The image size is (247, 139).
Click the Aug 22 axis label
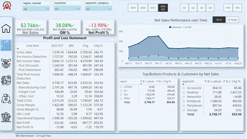coord(238,63)
